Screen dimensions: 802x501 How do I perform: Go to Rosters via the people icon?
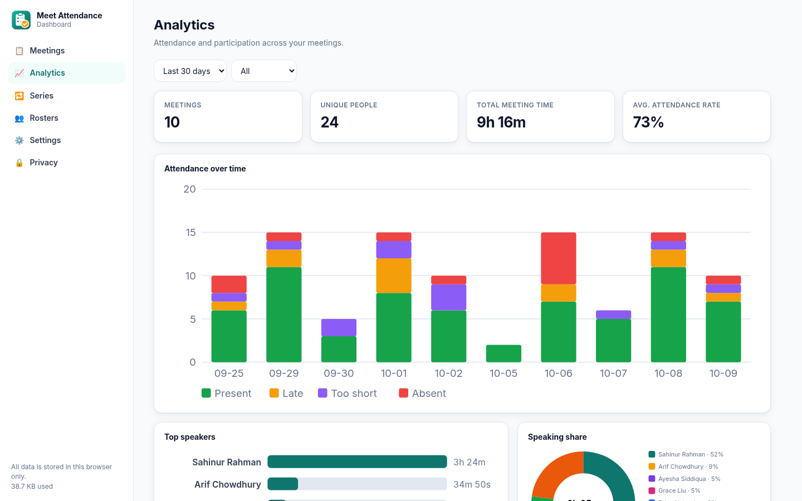(x=19, y=118)
